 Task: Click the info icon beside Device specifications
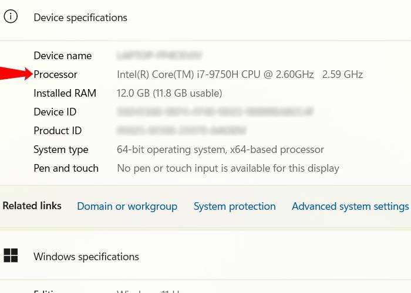(11, 17)
